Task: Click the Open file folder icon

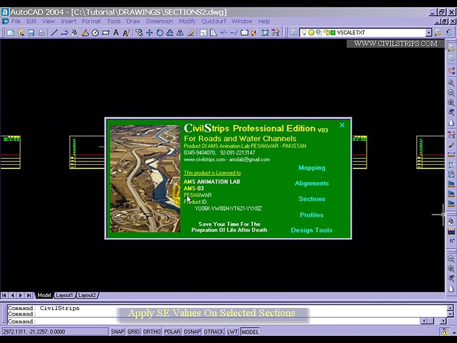Action: (x=21, y=32)
